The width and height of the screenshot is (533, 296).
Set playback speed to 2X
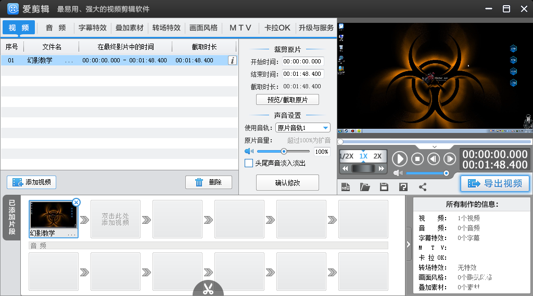coord(377,156)
